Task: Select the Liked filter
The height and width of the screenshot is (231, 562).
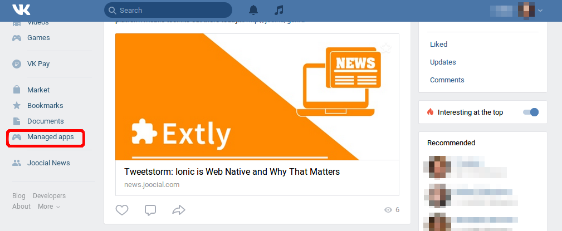Action: point(439,45)
